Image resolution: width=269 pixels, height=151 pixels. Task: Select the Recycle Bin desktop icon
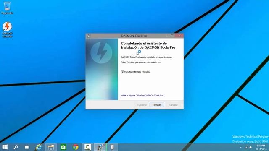point(7,8)
